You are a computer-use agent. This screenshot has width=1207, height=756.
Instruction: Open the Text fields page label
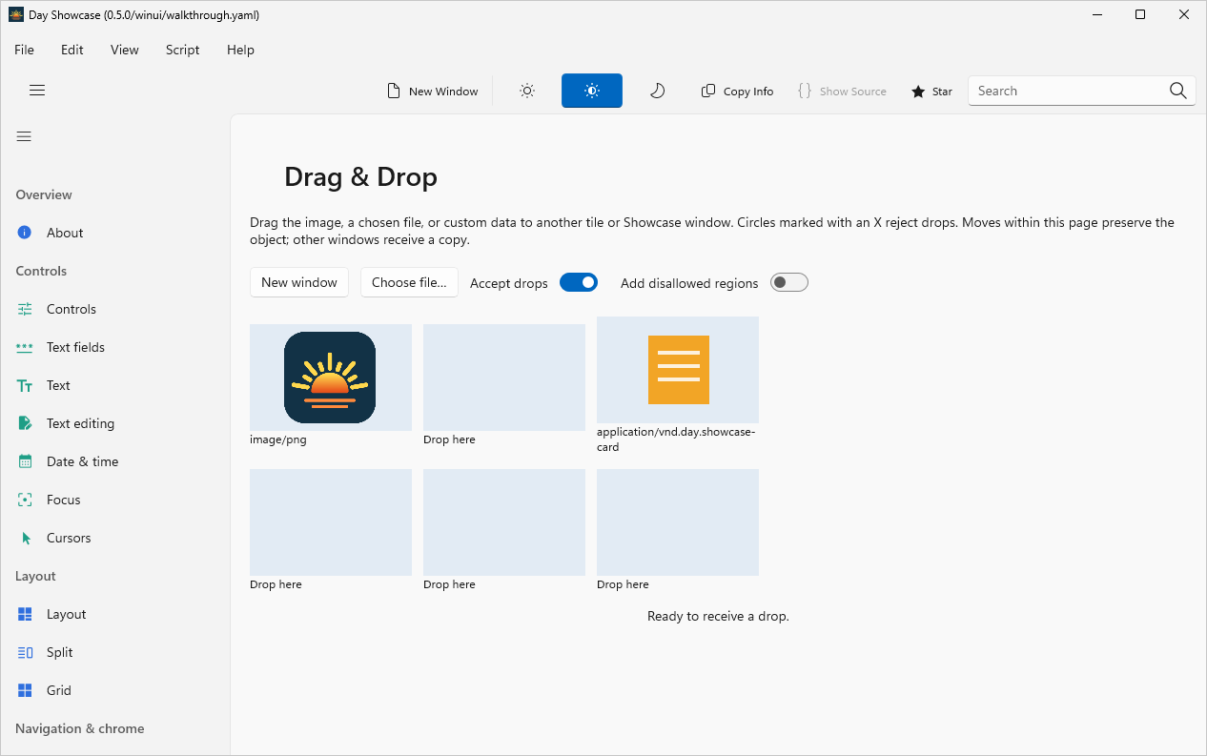(x=75, y=347)
